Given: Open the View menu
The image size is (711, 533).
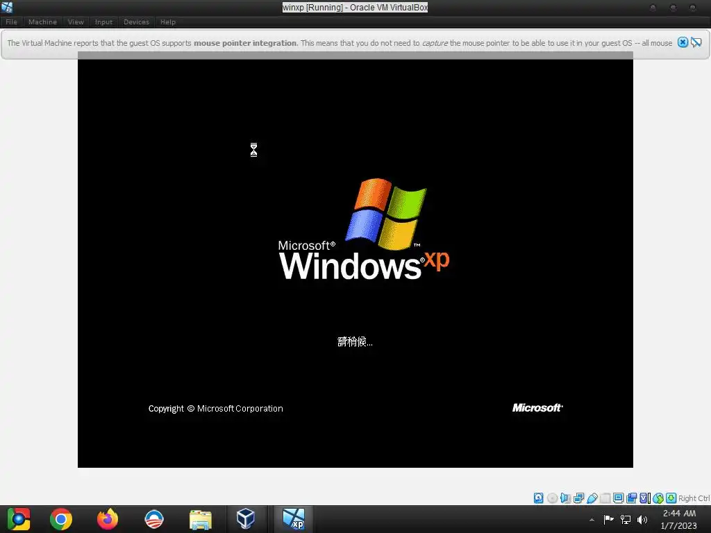Looking at the screenshot, I should 76,22.
